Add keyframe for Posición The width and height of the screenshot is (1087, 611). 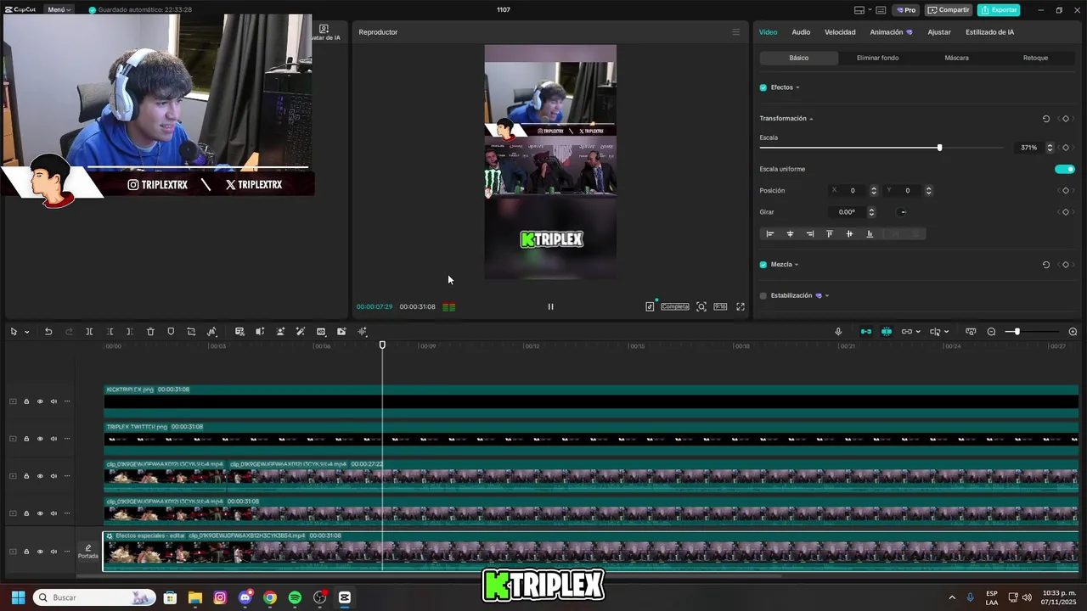[1066, 191]
